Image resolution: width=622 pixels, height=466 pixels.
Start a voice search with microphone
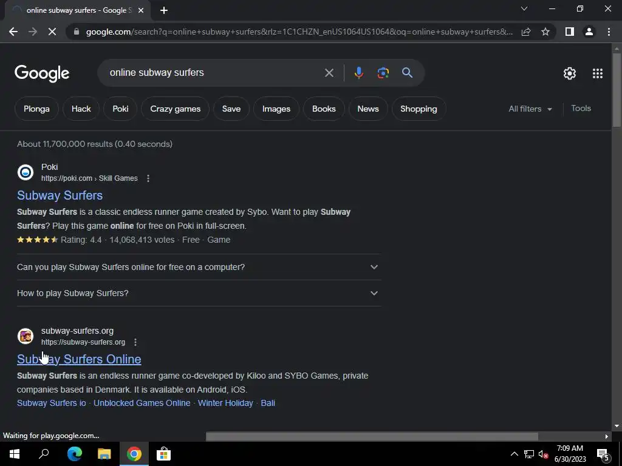[358, 73]
